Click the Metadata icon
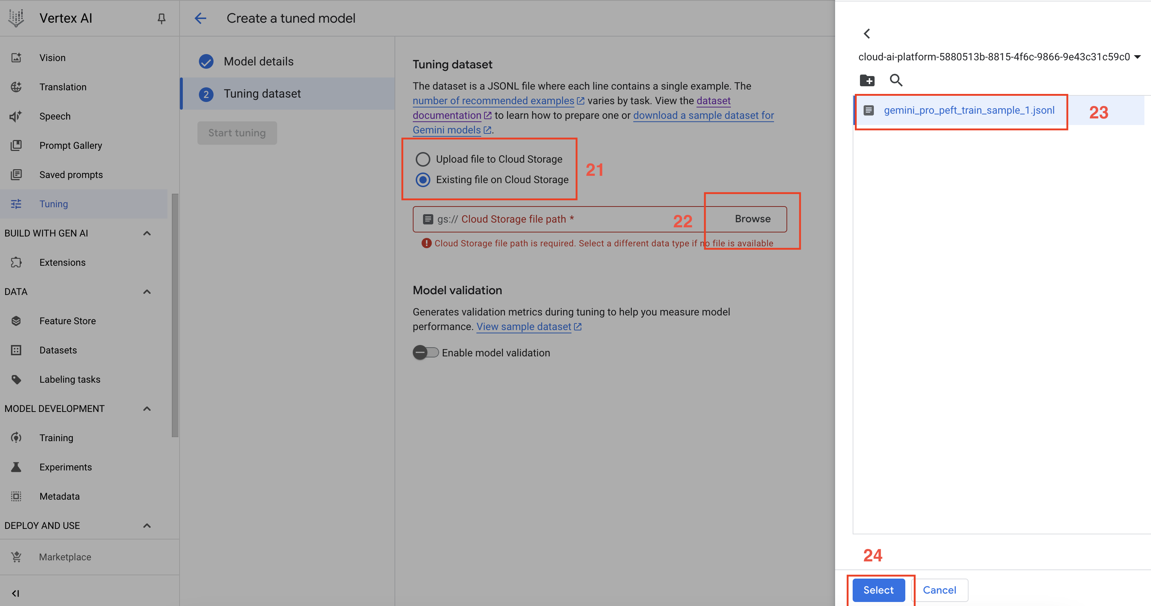This screenshot has width=1151, height=606. (16, 496)
